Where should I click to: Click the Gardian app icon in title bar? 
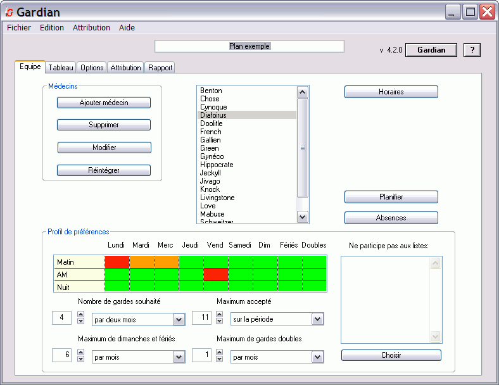tap(9, 13)
